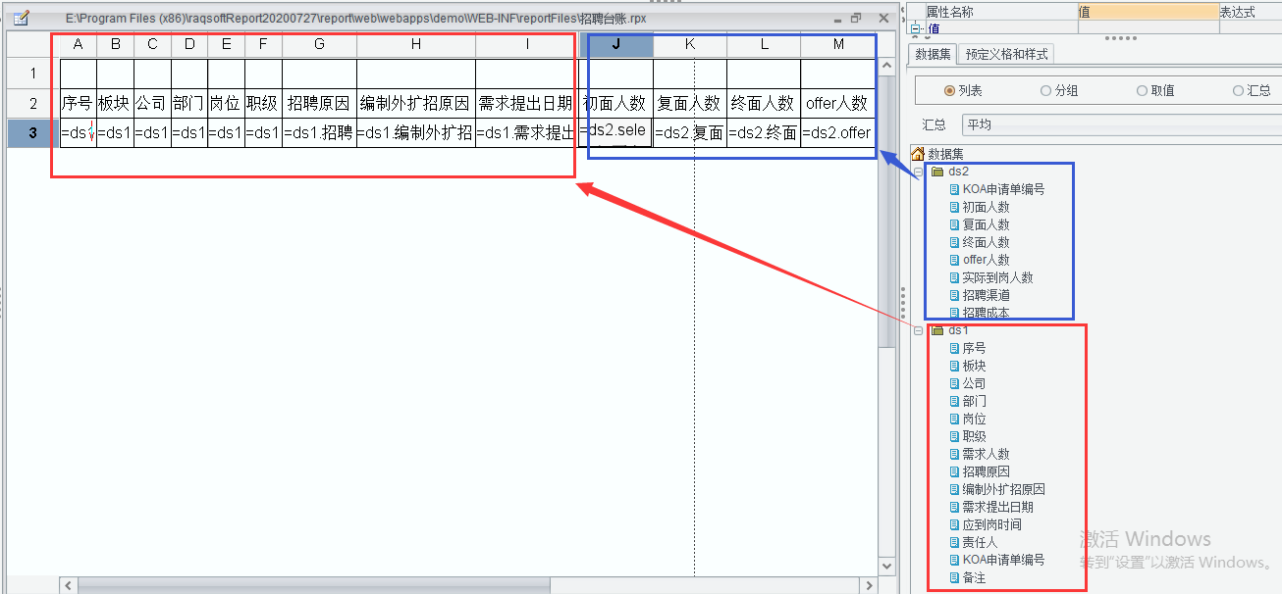Select column M header in the grid
This screenshot has width=1282, height=594.
pyautogui.click(x=837, y=44)
